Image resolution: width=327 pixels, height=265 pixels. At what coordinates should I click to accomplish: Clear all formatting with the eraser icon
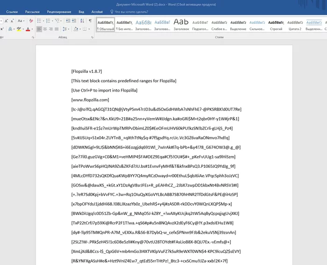coord(31,21)
